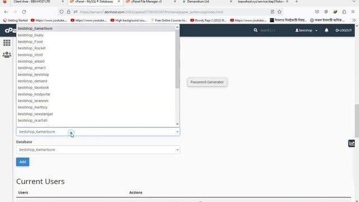Image resolution: width=359 pixels, height=202 pixels.
Task: Open the Firefox hamburger menu
Action: [353, 12]
